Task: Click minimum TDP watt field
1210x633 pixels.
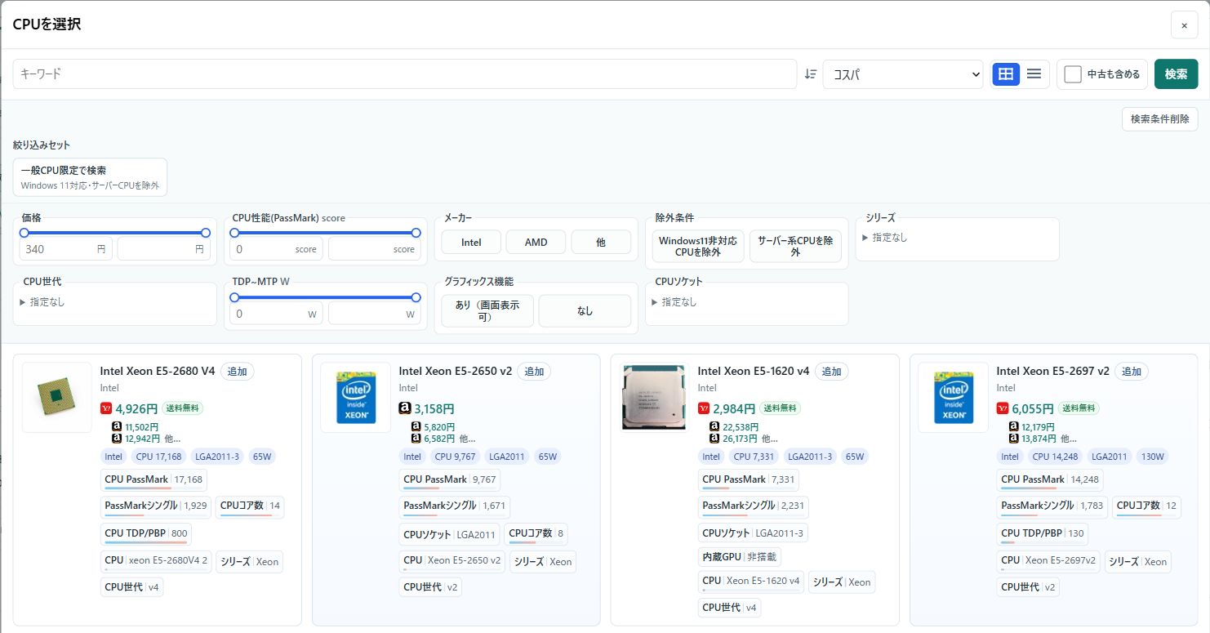Action: coord(276,314)
